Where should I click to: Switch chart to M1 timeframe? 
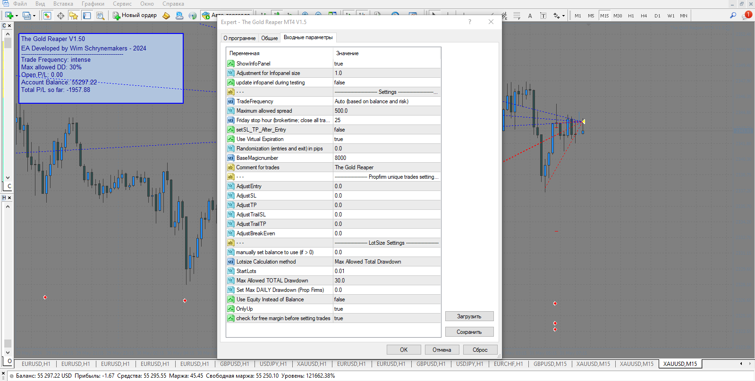coord(578,16)
